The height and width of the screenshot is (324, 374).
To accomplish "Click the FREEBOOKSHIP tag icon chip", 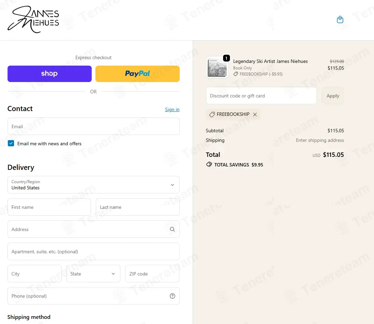I will (x=233, y=114).
